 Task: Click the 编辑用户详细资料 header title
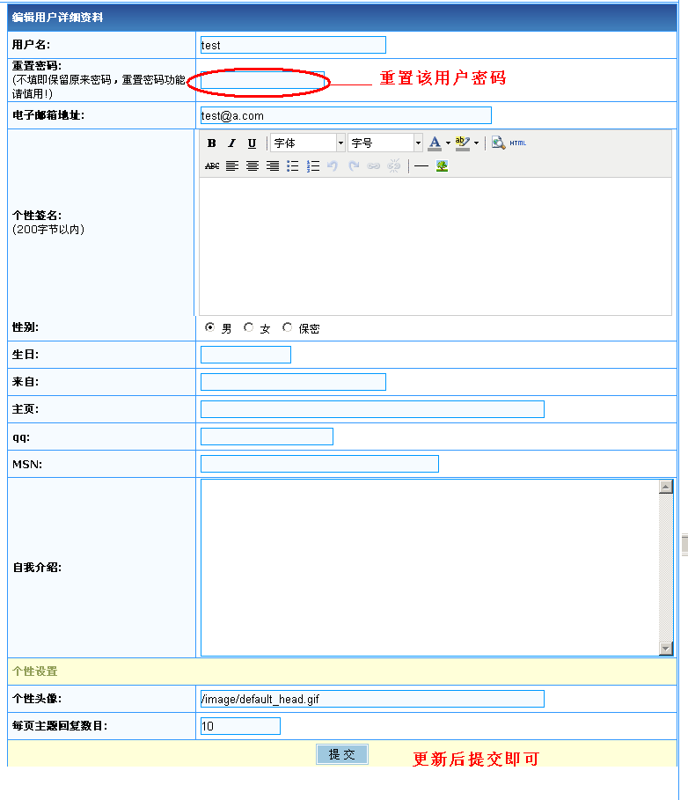pos(58,18)
